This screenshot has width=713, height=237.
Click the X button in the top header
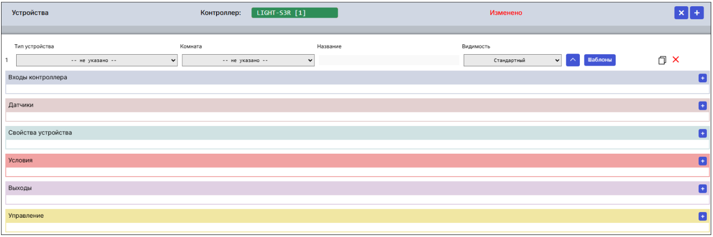681,13
